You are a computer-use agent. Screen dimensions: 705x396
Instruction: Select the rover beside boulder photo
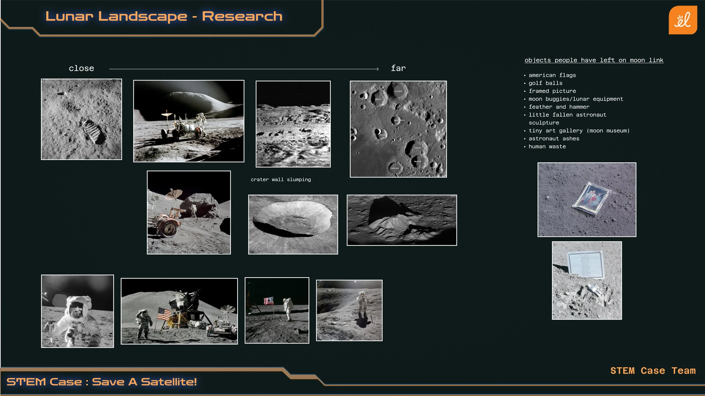(x=189, y=212)
